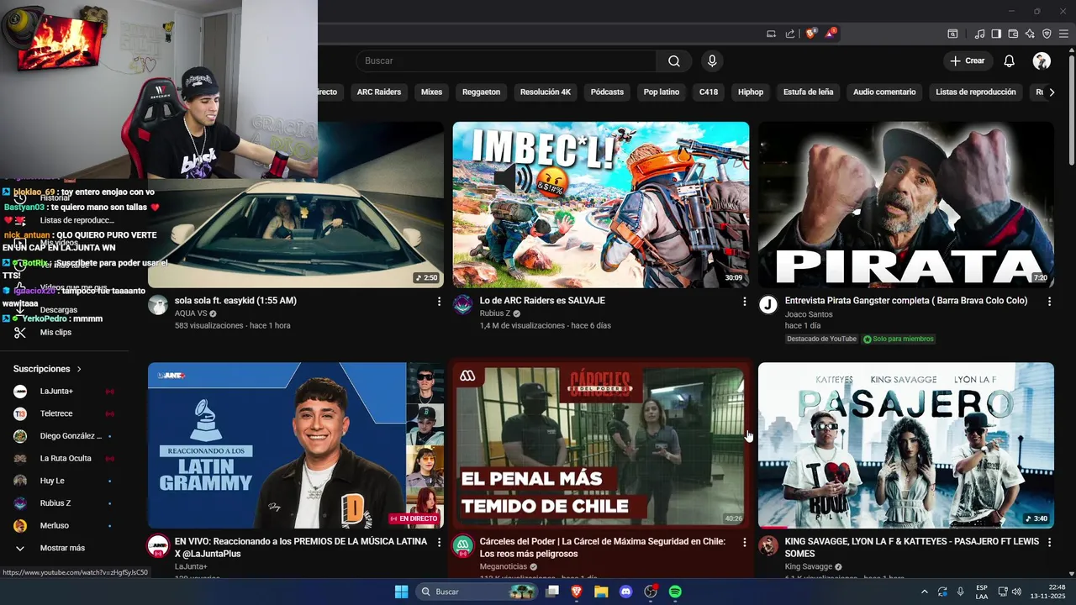The width and height of the screenshot is (1076, 605).
Task: Open Brave Rewards triangle icon
Action: point(831,34)
